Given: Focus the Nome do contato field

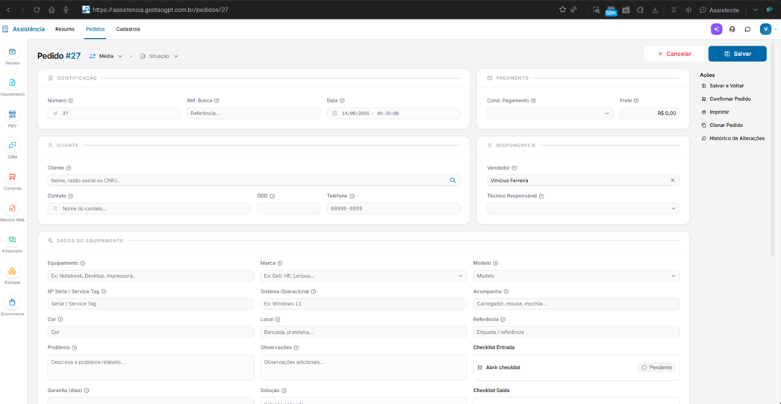Looking at the screenshot, I should 149,209.
